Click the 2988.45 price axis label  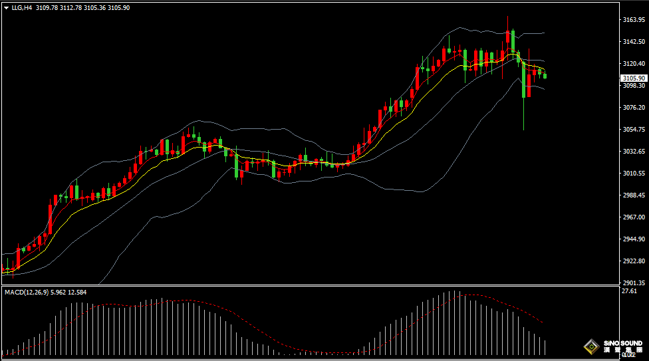click(634, 195)
